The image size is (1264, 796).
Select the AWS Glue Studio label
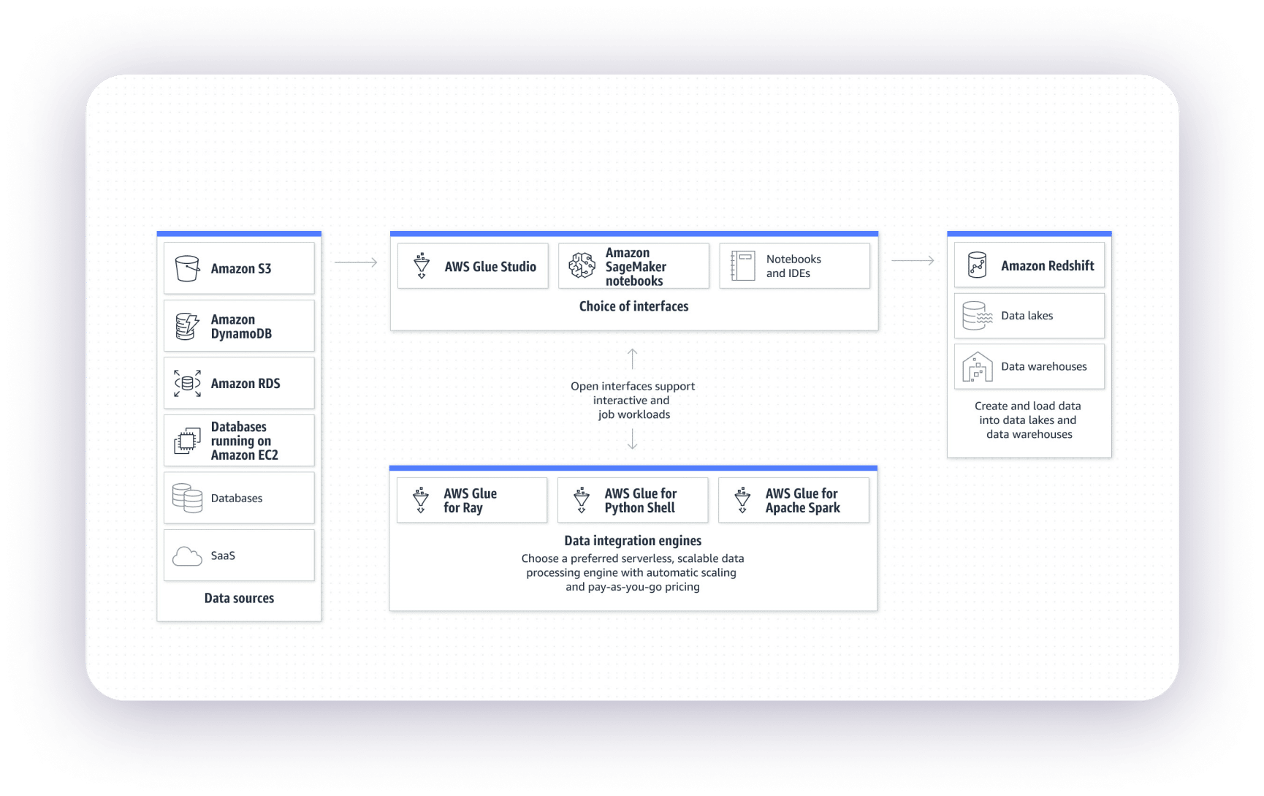(490, 267)
